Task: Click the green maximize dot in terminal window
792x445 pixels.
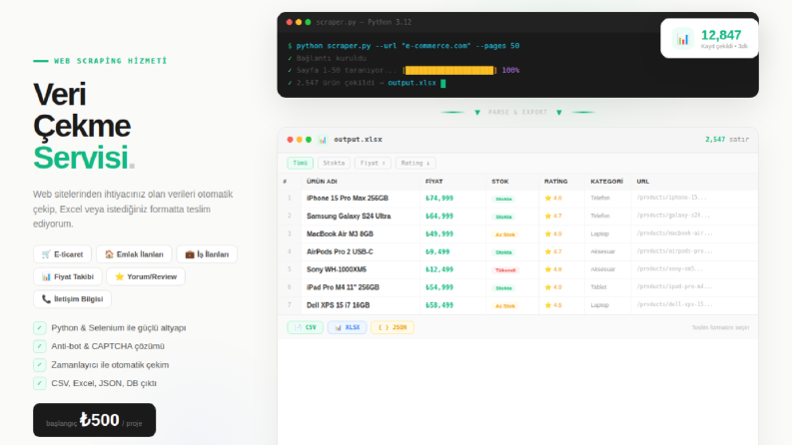Action: [x=309, y=22]
